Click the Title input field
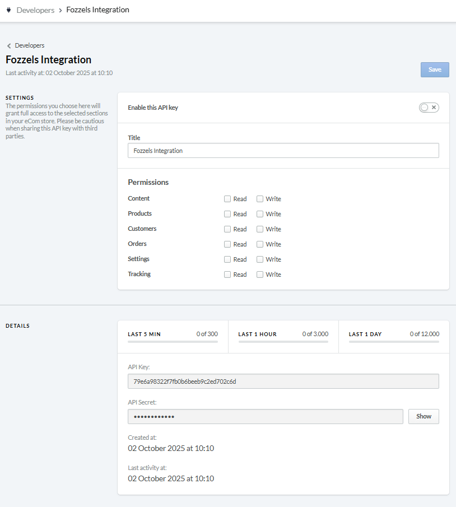Image resolution: width=456 pixels, height=507 pixels. click(x=283, y=151)
